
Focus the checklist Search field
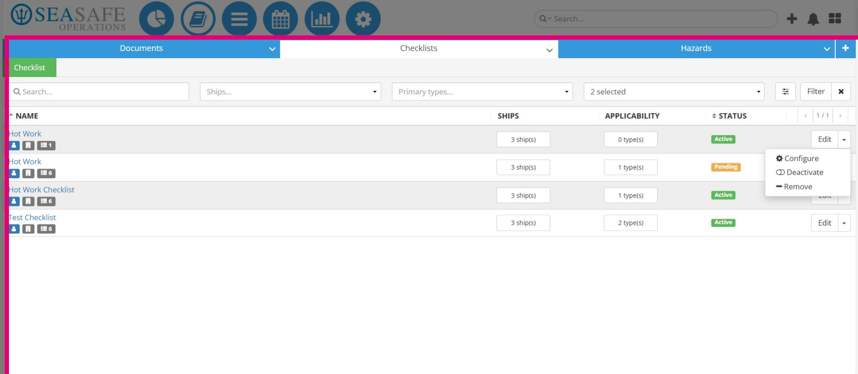(99, 92)
